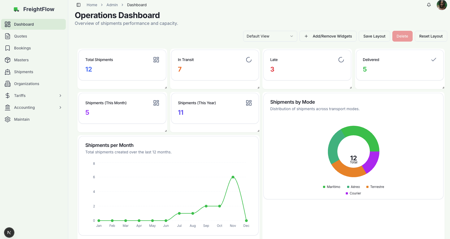450x239 pixels.
Task: Expand the Accounting submenu chevron
Action: click(x=60, y=107)
